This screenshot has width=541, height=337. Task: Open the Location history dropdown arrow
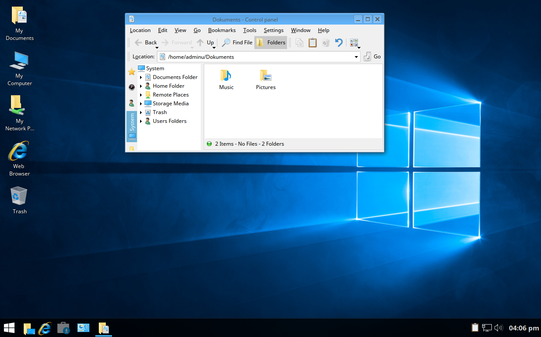pos(356,57)
